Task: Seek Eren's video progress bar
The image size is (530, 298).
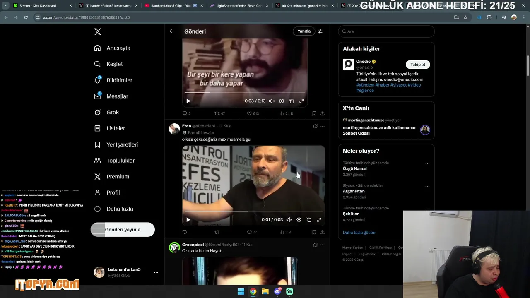Action: pos(253,211)
